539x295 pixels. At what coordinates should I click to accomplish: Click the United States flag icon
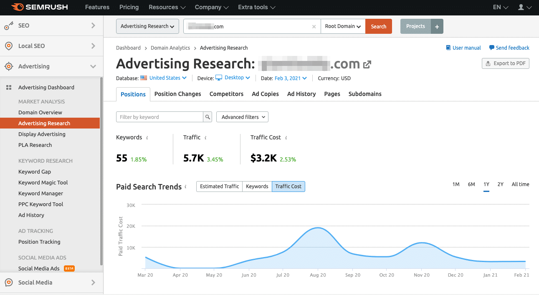[144, 78]
